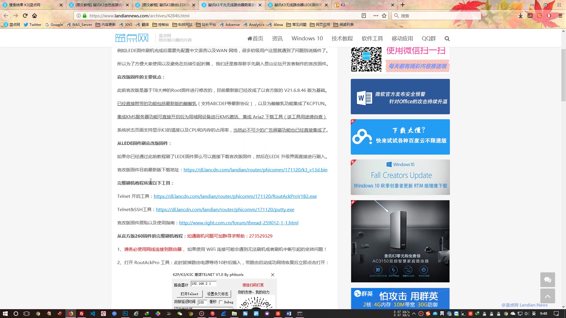Toggle reader mode in the address bar
The width and height of the screenshot is (566, 318).
coord(364,16)
